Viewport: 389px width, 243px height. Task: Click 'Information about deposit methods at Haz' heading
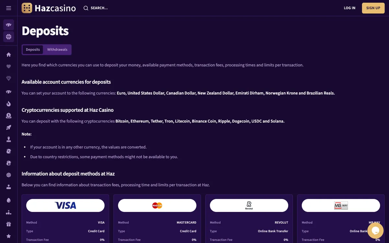click(68, 174)
